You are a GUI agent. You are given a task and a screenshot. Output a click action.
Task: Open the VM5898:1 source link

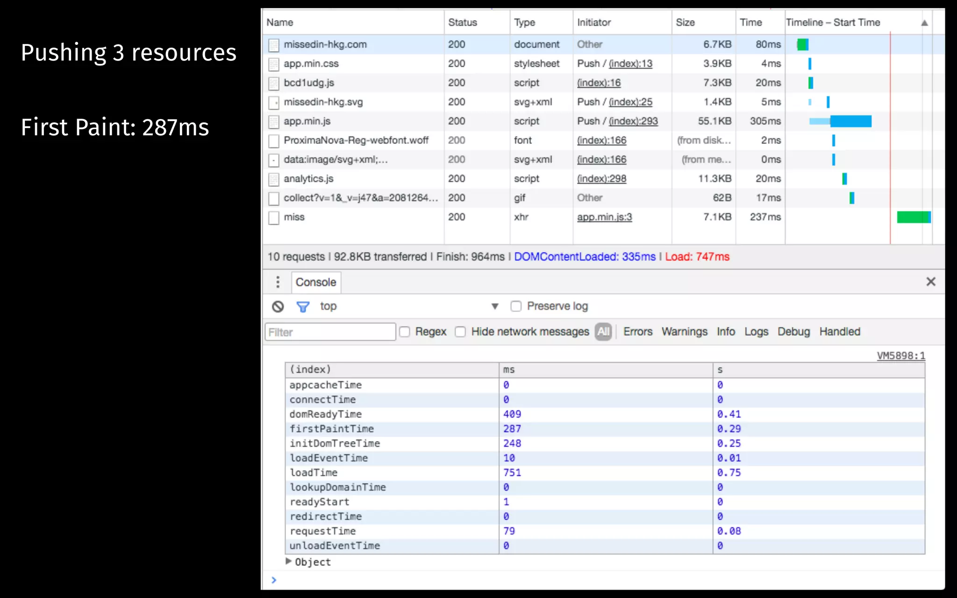[x=900, y=356]
